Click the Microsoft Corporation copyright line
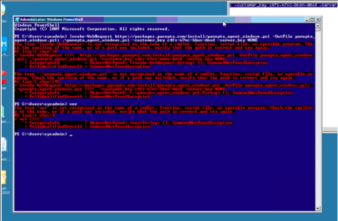Viewport: 338px width, 221px height. tap(92, 29)
